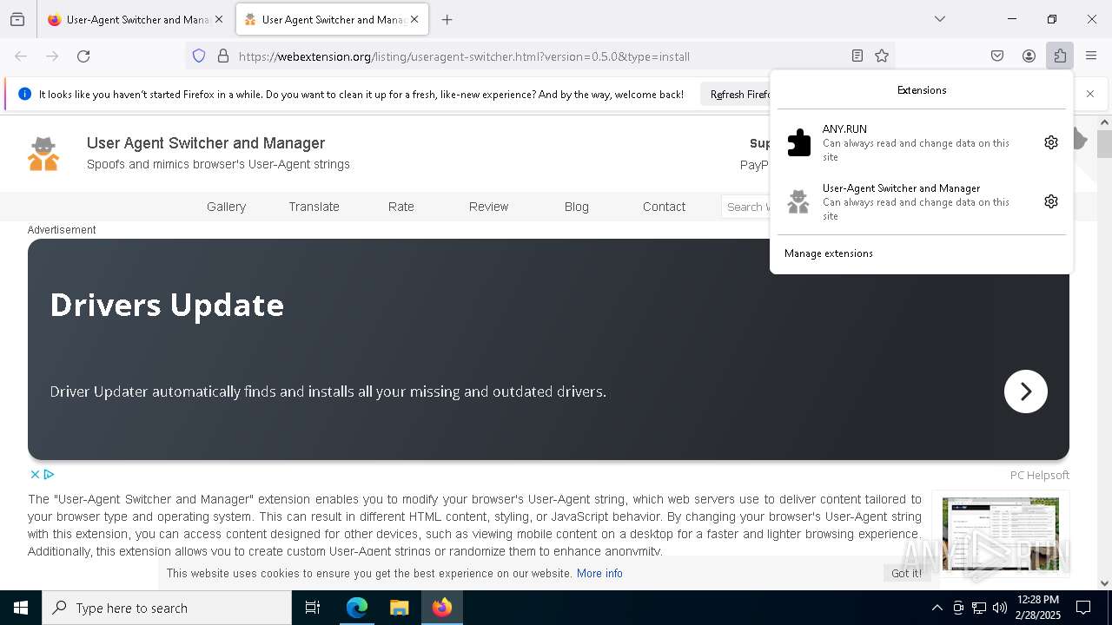Viewport: 1112px width, 625px height.
Task: Accept cookies with Got it!
Action: click(906, 573)
